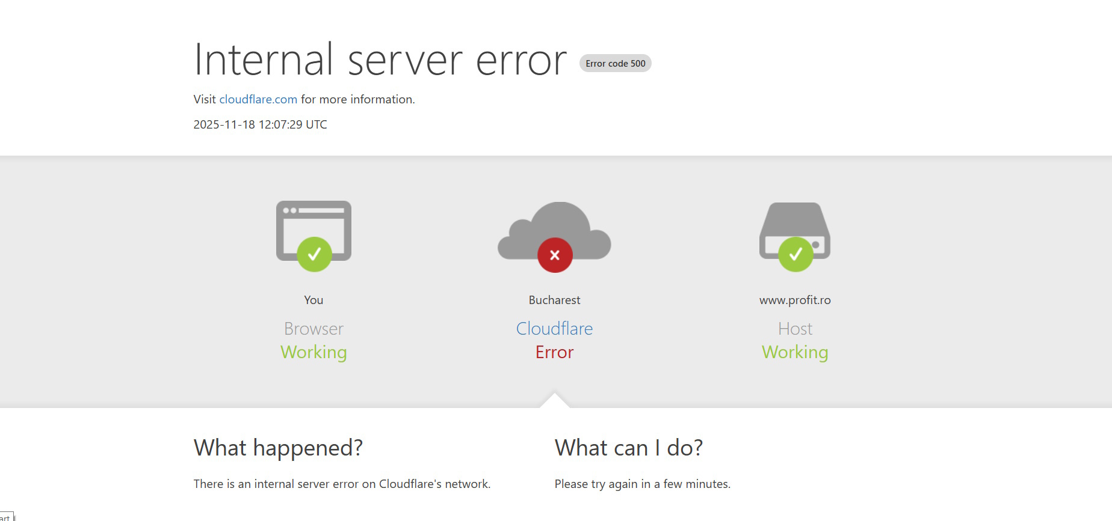This screenshot has height=521, width=1112.
Task: Click the red Error status text
Action: click(554, 352)
